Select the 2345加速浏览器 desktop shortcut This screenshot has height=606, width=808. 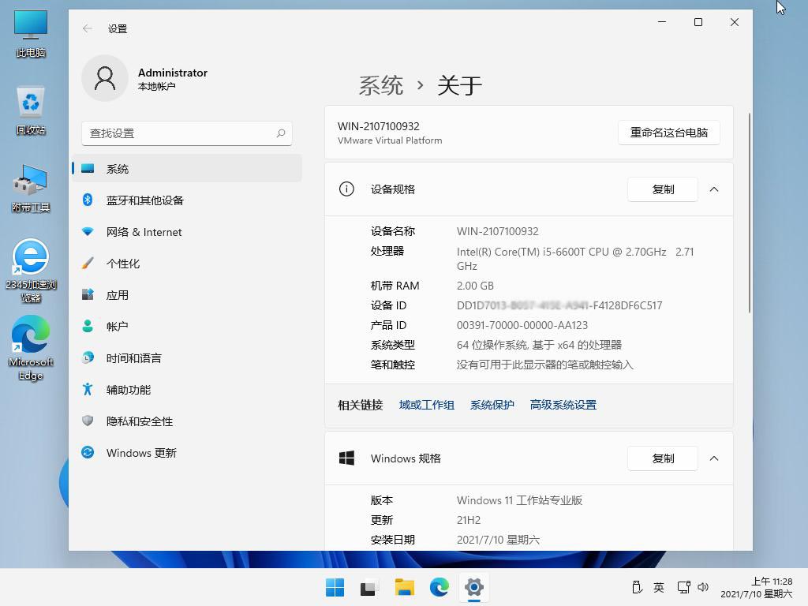(x=31, y=271)
